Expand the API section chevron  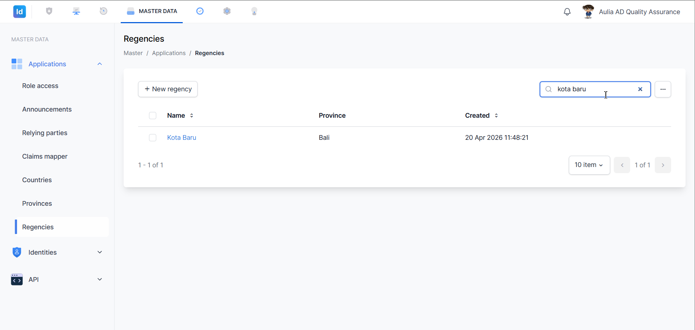click(100, 279)
